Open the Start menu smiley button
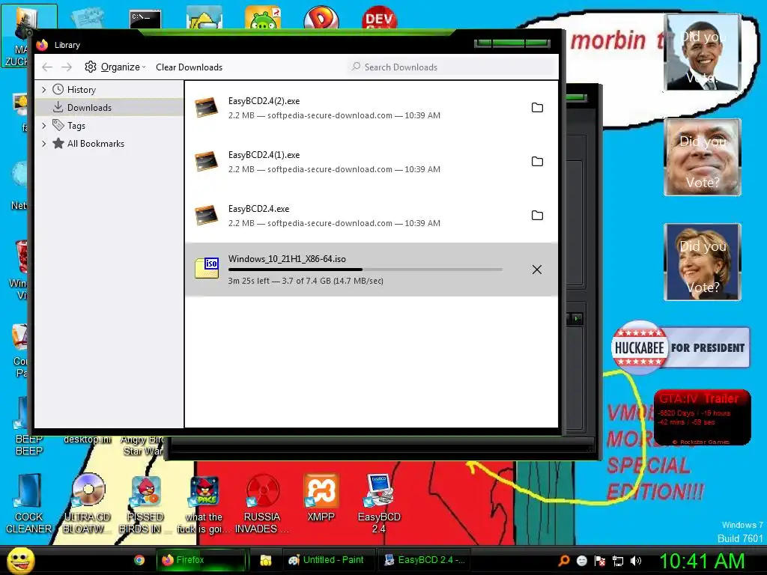Image resolution: width=767 pixels, height=575 pixels. pos(20,560)
